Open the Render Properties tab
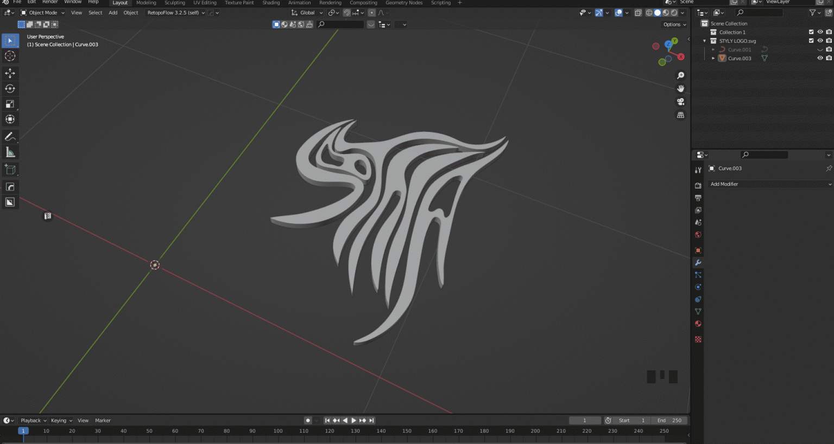834x444 pixels. tap(698, 184)
